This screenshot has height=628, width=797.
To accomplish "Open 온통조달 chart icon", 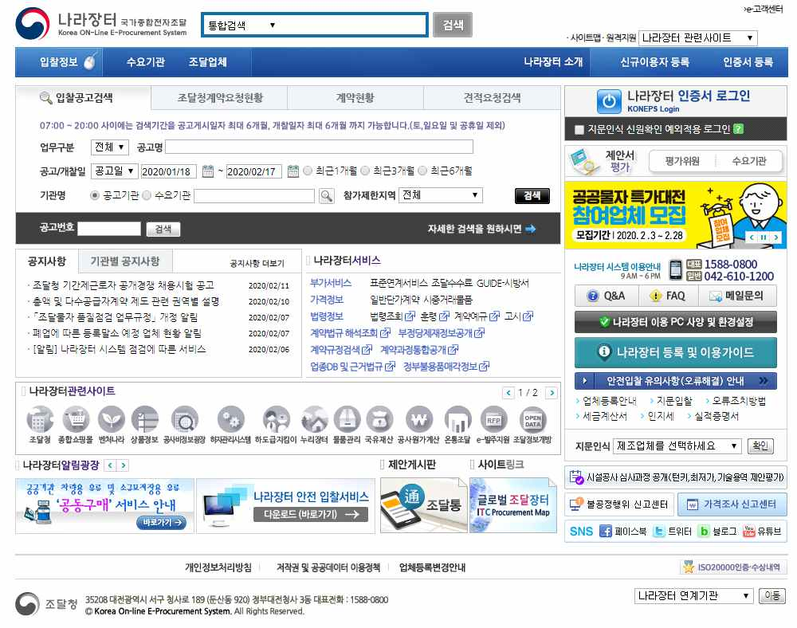I will pyautogui.click(x=457, y=421).
